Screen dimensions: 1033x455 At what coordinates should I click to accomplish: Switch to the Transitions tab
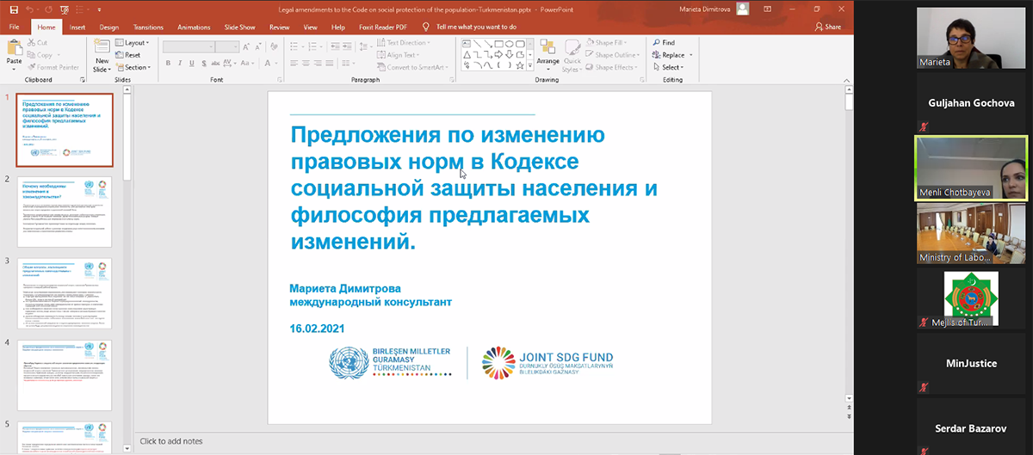pos(148,27)
